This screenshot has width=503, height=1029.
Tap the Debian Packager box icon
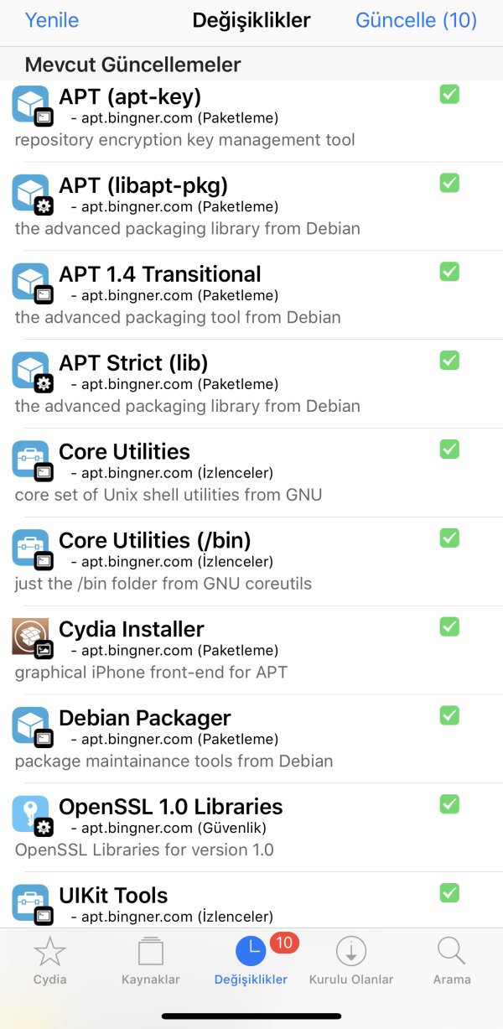click(30, 725)
